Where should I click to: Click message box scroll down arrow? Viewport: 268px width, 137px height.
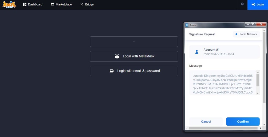(x=258, y=94)
